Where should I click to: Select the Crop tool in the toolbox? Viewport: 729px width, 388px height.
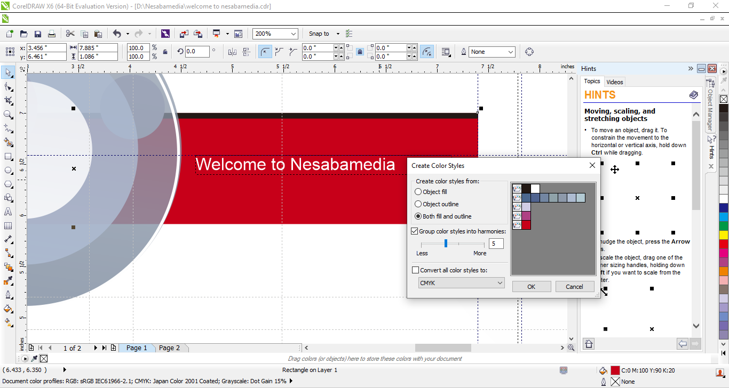coord(8,100)
